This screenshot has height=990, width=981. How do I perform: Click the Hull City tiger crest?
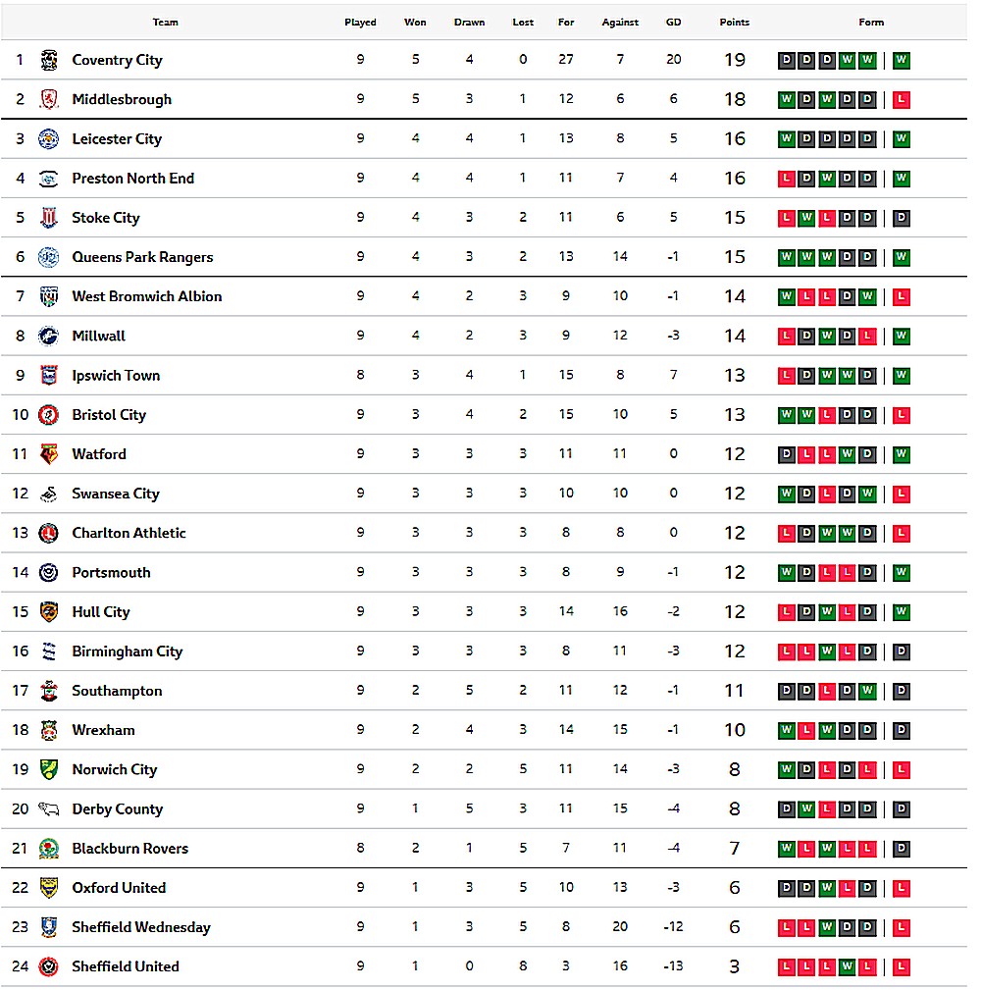[x=49, y=612]
